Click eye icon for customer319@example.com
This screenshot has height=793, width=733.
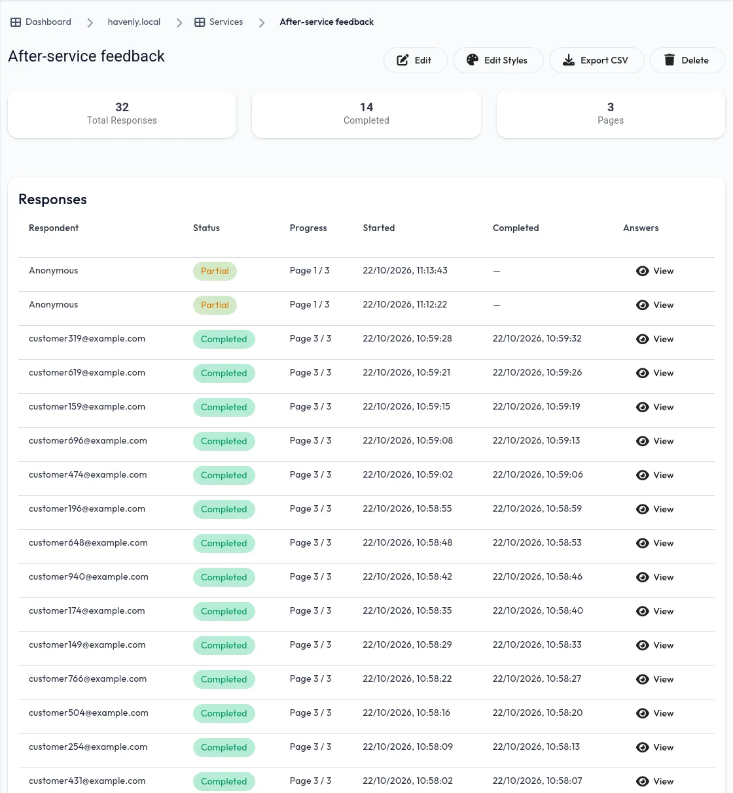643,339
